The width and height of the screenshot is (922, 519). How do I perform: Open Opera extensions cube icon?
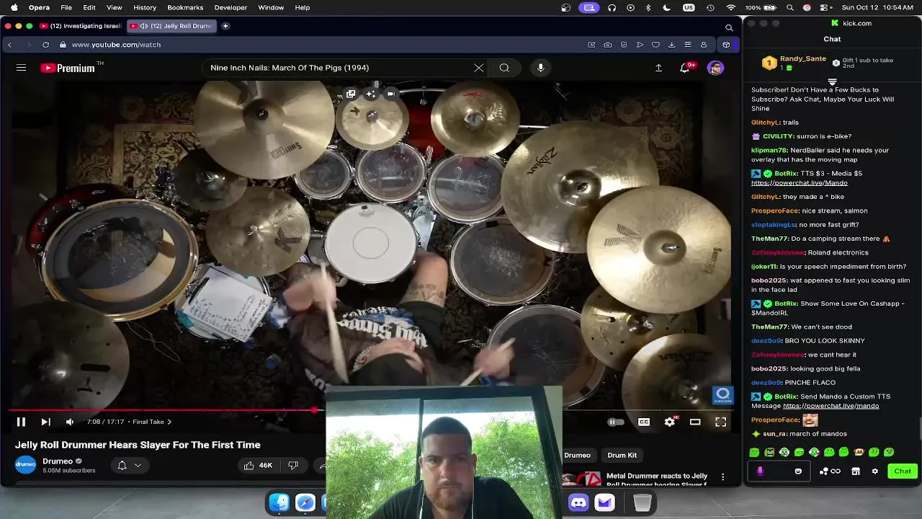click(x=726, y=45)
